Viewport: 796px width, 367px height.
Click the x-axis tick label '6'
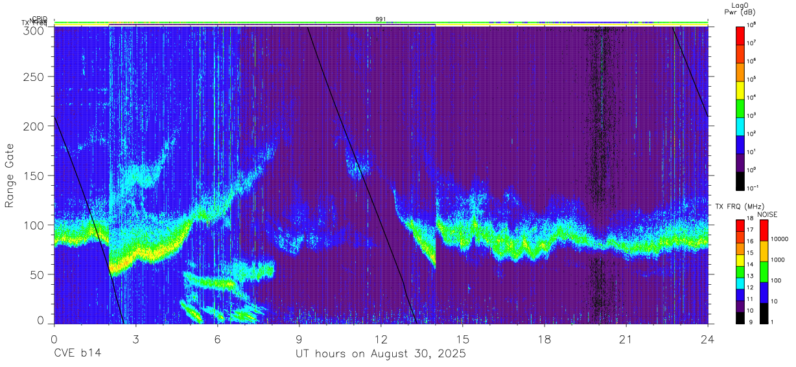pyautogui.click(x=218, y=339)
